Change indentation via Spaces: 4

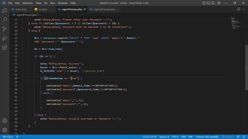tap(164, 137)
